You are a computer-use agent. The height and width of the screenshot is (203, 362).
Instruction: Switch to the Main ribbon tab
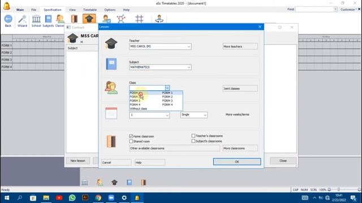[x=20, y=10]
